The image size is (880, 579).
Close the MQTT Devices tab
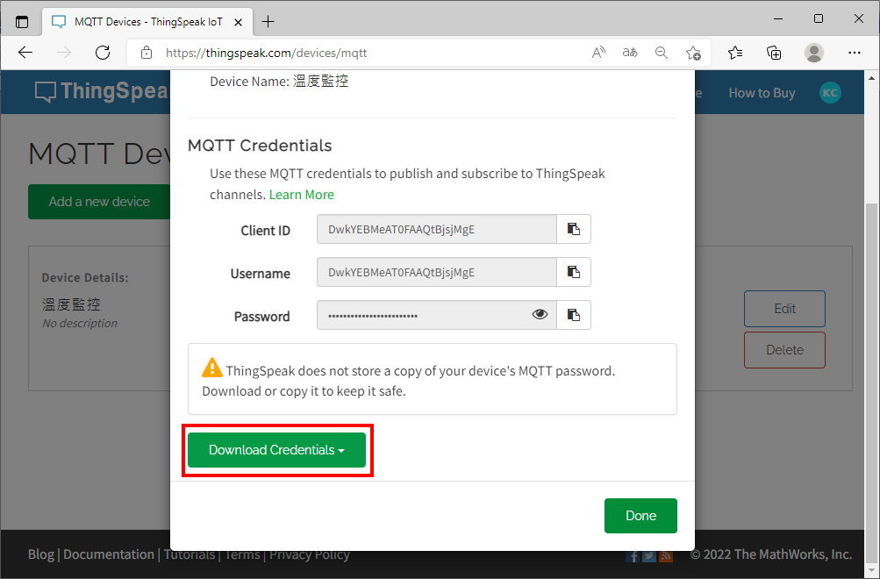[x=238, y=22]
